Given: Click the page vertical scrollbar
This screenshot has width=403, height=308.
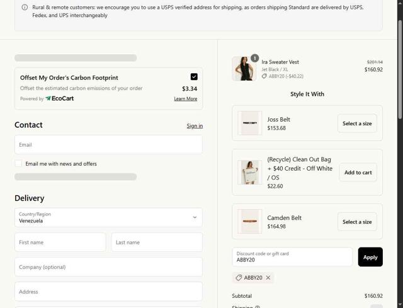Looking at the screenshot, I should click(x=400, y=69).
